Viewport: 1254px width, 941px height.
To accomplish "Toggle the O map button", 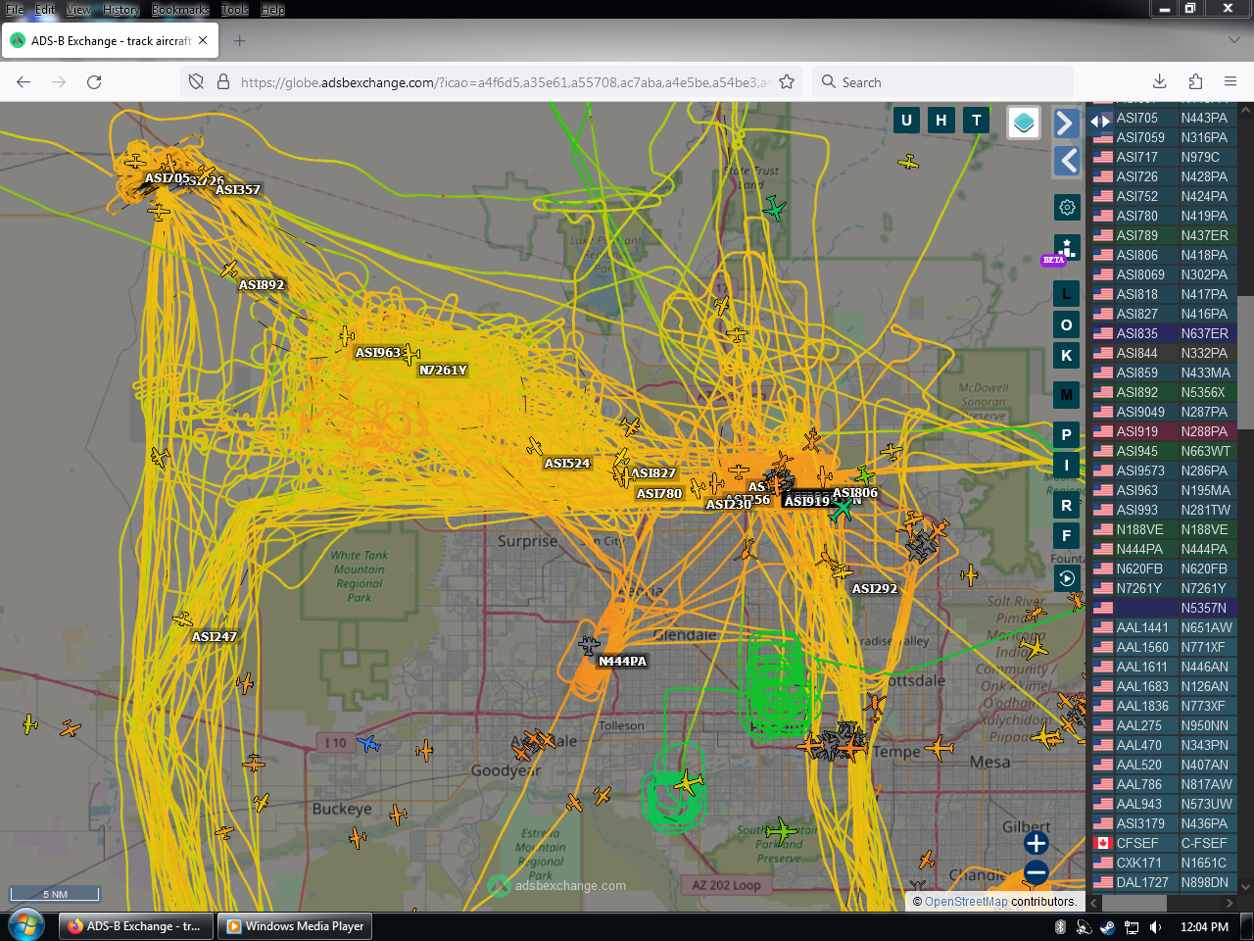I will 1067,324.
